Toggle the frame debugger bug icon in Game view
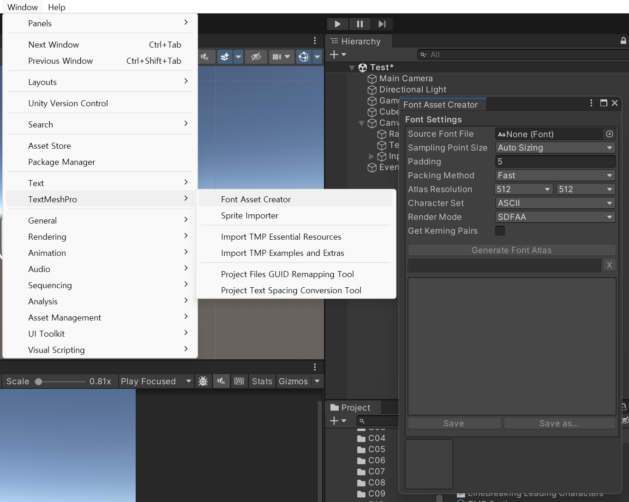The width and height of the screenshot is (629, 502). click(203, 381)
